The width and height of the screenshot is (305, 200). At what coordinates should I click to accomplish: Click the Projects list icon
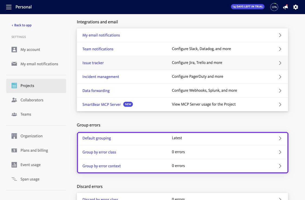point(14,85)
